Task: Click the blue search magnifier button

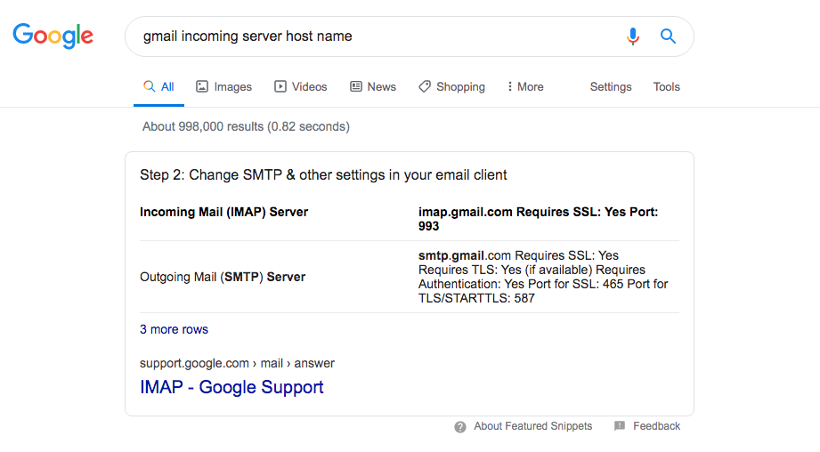Action: tap(668, 36)
